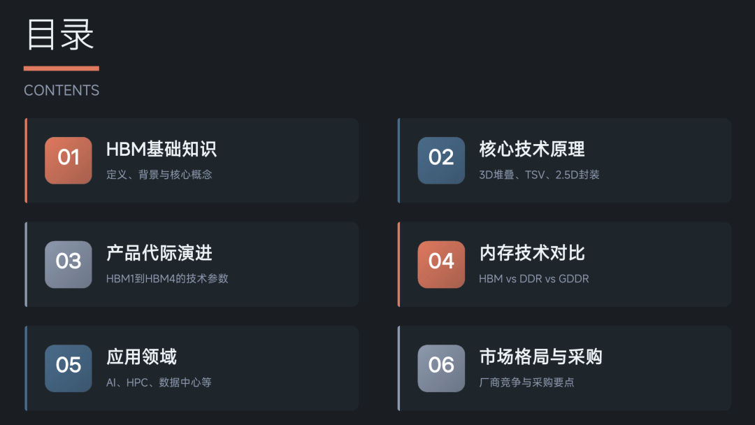
Task: Select the gray 03 number badge
Action: click(x=69, y=264)
